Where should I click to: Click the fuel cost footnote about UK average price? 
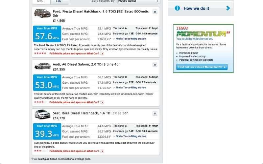(x=61, y=159)
